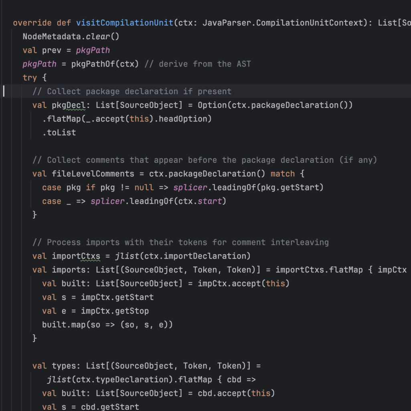Click the underlined importCtxs variable declaration

tap(76, 256)
